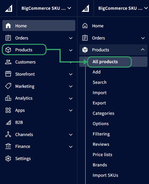Click the Analytics label in the left sidebar
Screen dimensions: 149x184
(24, 98)
